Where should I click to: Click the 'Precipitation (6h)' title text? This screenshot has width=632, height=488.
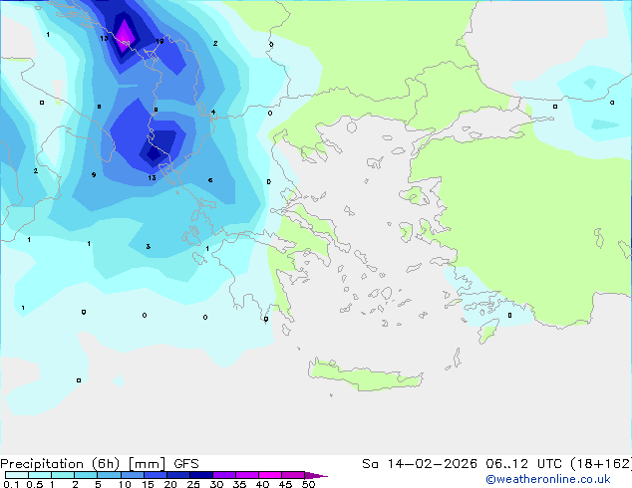click(x=60, y=464)
